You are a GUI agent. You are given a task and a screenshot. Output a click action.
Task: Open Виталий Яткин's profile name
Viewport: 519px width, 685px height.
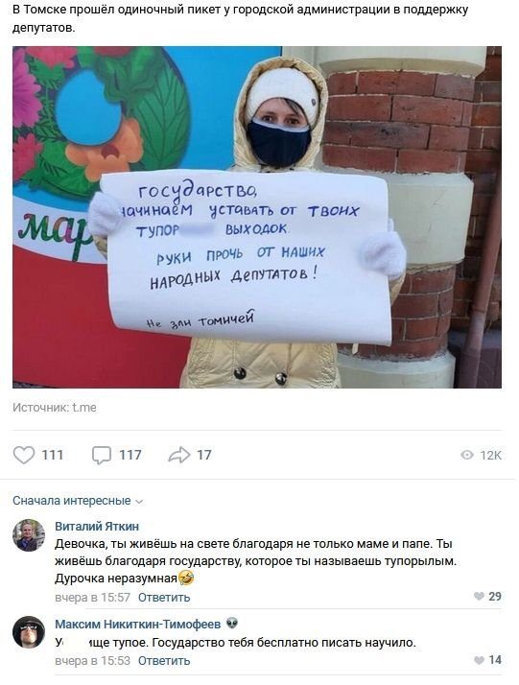(x=97, y=527)
